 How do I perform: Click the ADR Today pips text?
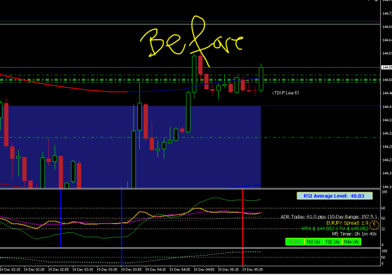click(329, 217)
